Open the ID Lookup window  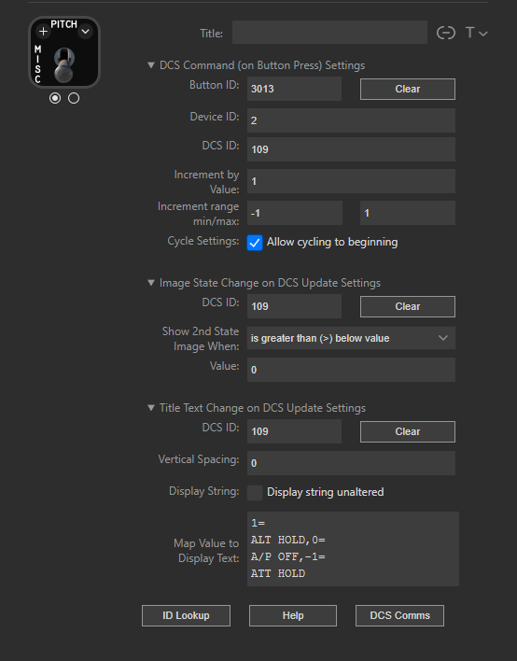186,616
